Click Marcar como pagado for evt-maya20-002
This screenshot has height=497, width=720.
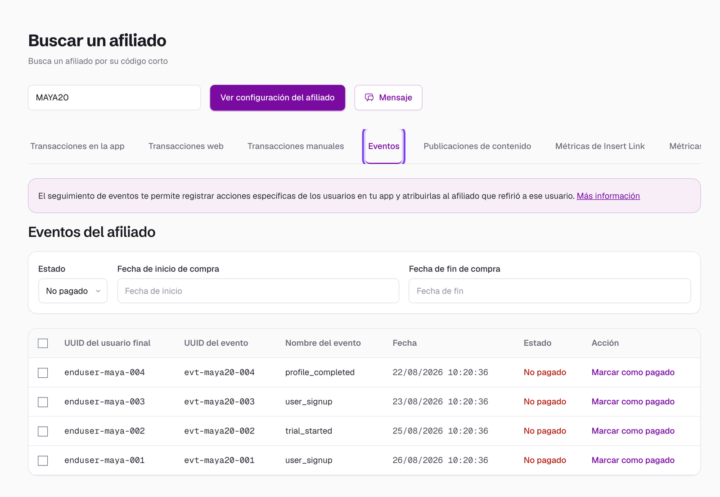pyautogui.click(x=633, y=431)
